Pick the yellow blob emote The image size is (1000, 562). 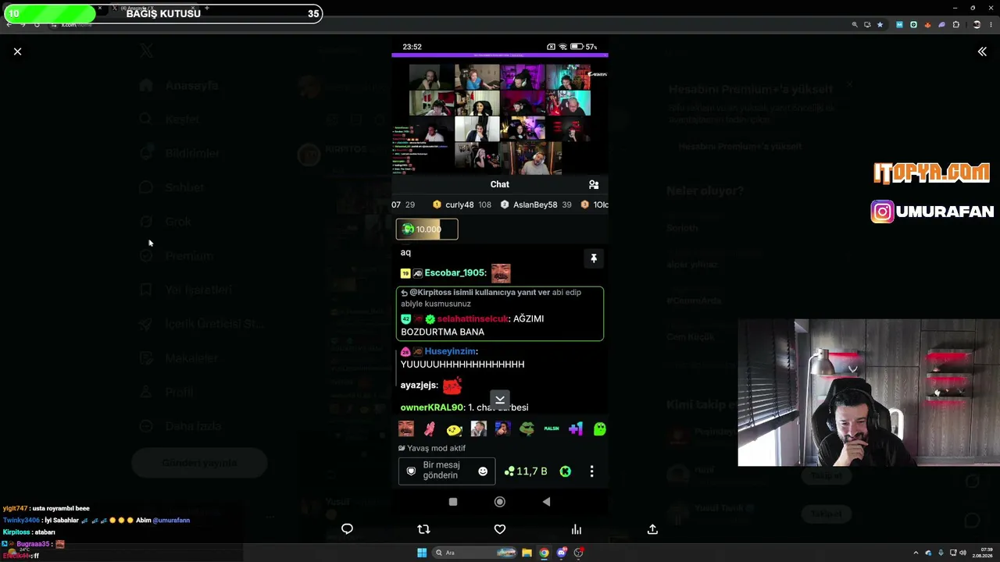(454, 429)
